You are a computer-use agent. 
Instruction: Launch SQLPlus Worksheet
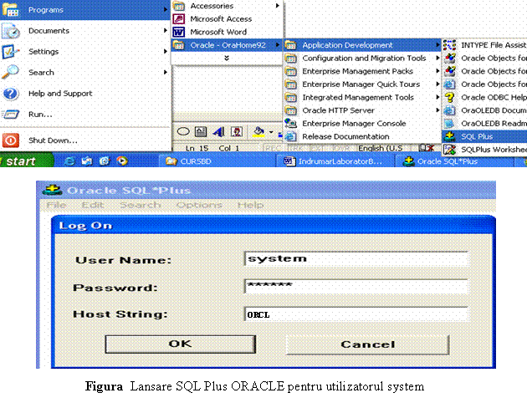484,150
